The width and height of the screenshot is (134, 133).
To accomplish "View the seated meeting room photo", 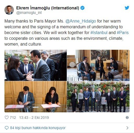I will 98,65.
